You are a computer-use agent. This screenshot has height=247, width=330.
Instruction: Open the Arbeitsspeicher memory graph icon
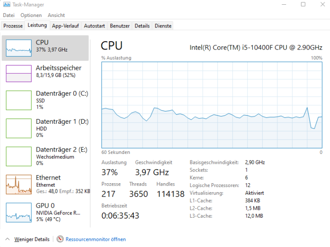point(19,74)
